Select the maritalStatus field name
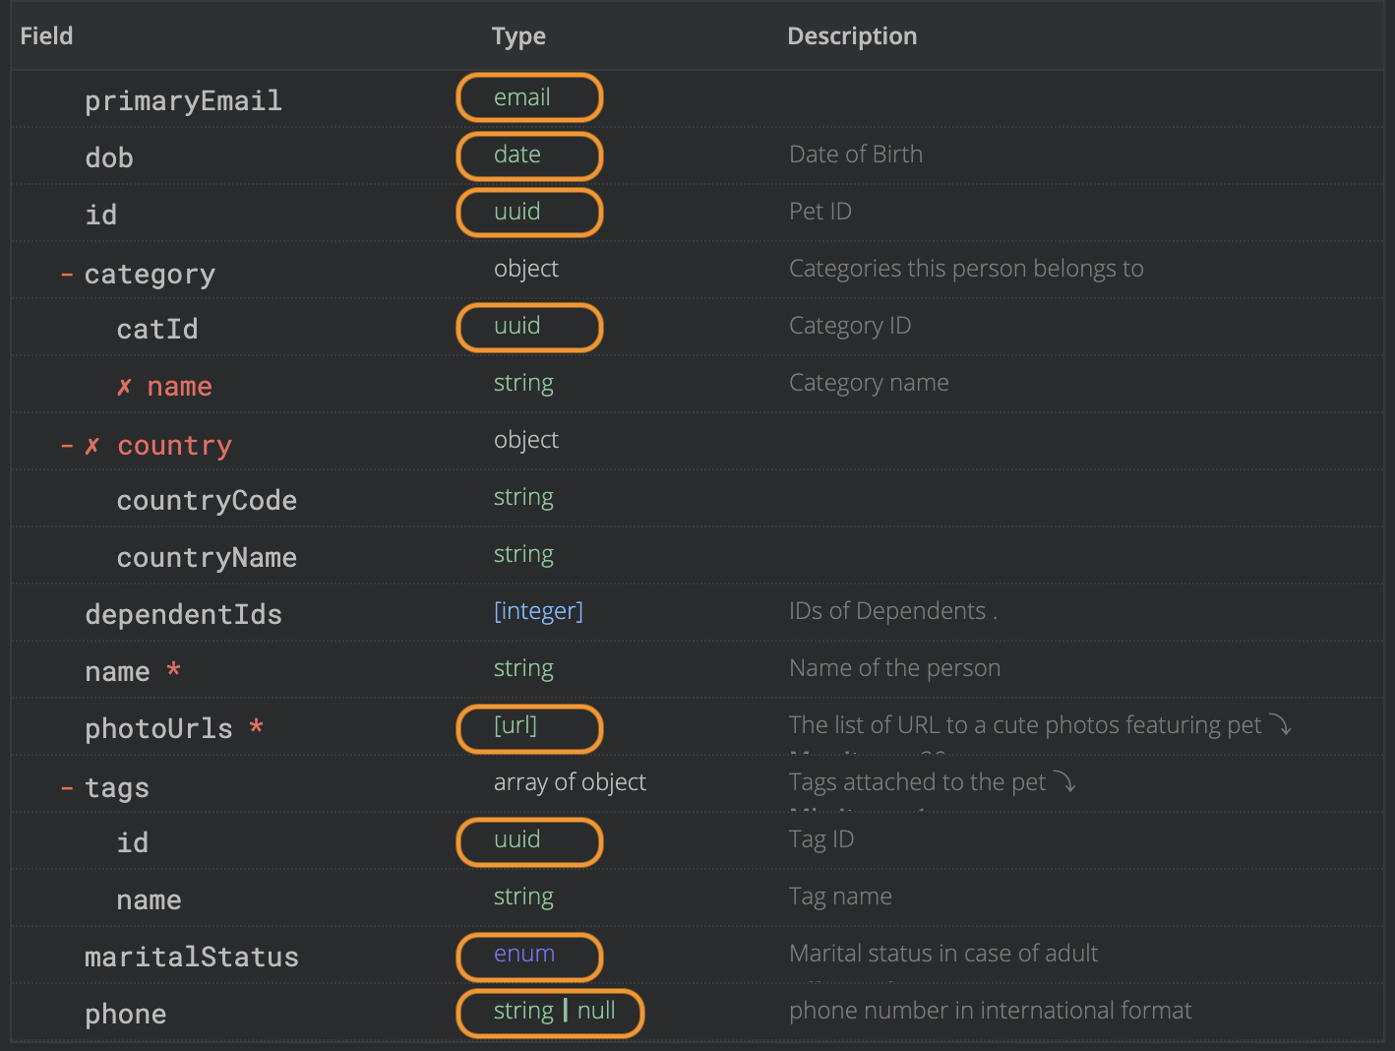The image size is (1395, 1051). (x=192, y=958)
